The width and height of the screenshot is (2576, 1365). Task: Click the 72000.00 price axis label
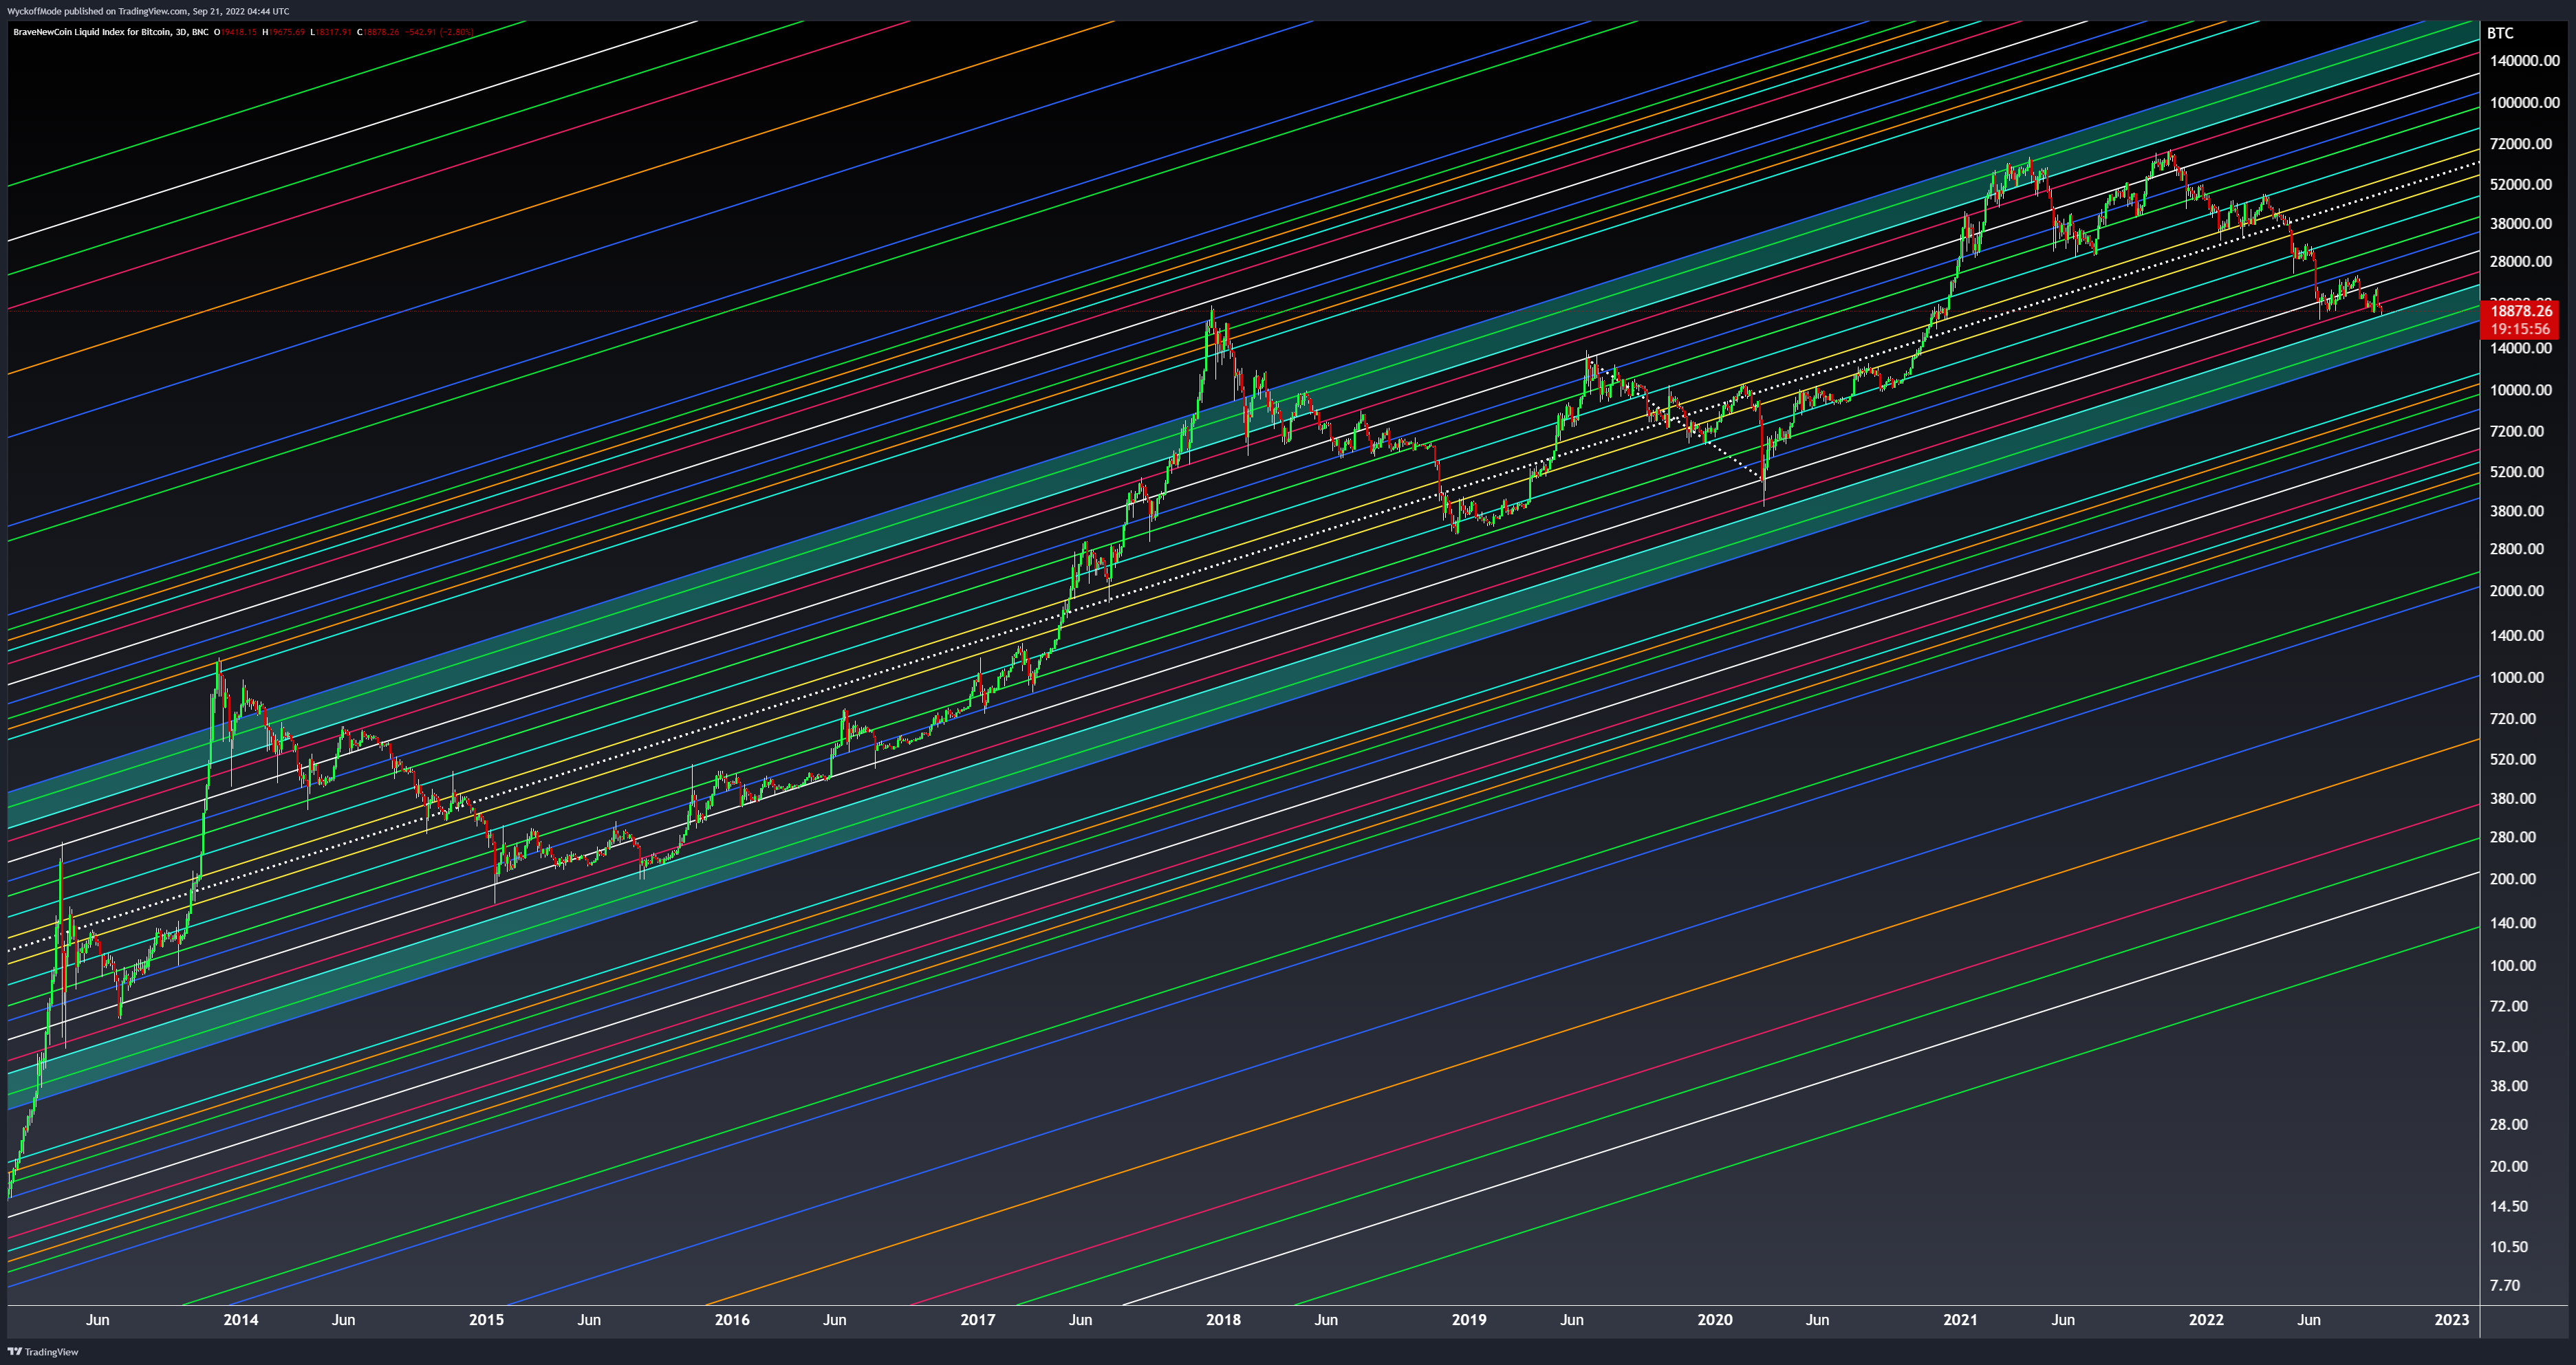2521,144
